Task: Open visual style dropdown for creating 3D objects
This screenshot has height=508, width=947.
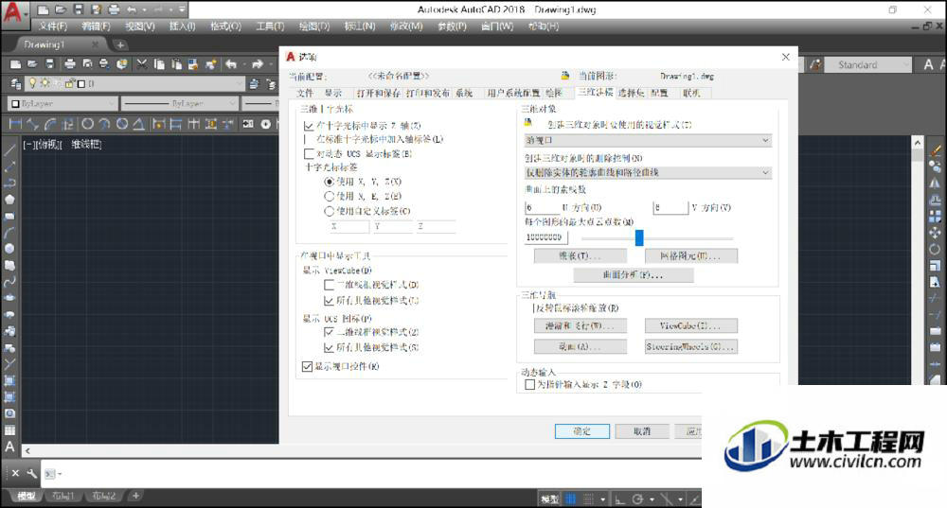Action: (648, 140)
